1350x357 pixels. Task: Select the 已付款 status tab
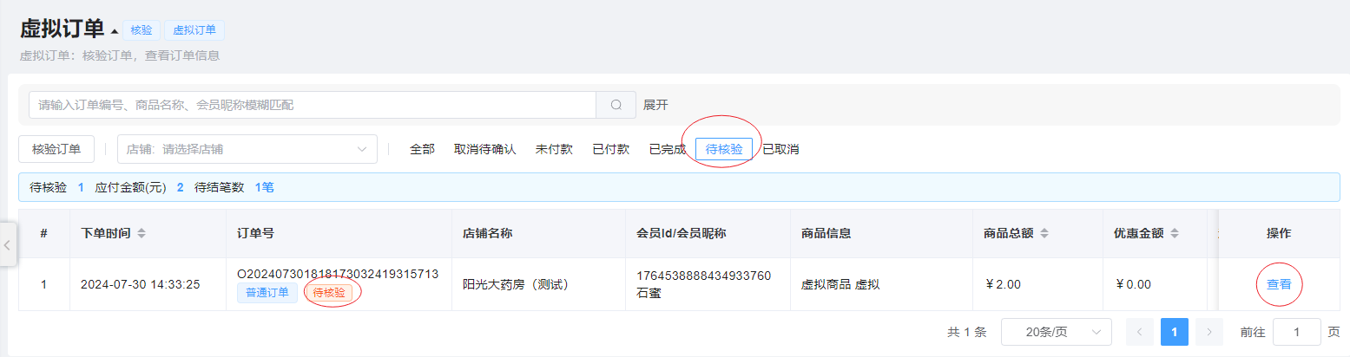click(610, 149)
